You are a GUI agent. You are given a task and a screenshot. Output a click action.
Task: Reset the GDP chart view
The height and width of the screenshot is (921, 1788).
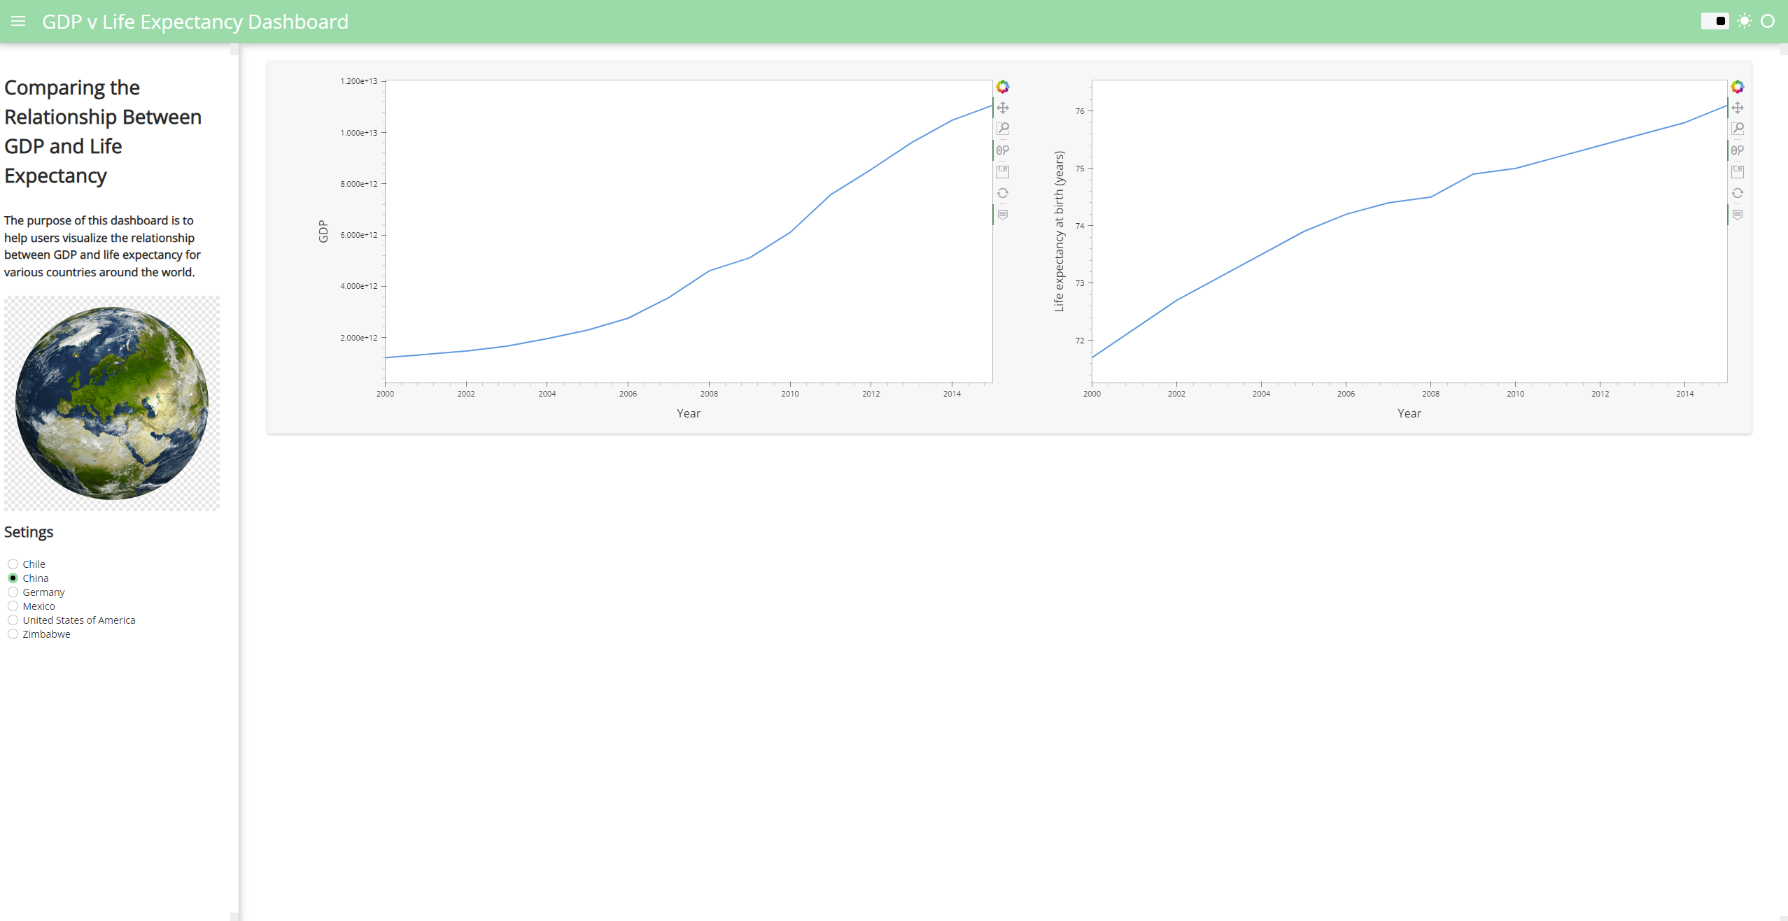coord(1003,193)
